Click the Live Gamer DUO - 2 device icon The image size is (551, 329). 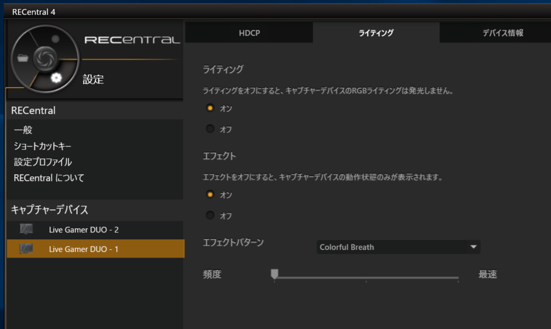coord(26,229)
